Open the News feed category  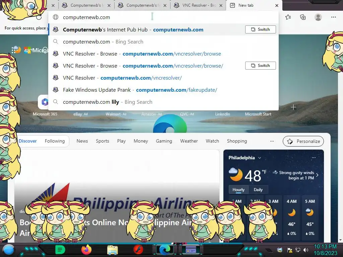click(82, 141)
